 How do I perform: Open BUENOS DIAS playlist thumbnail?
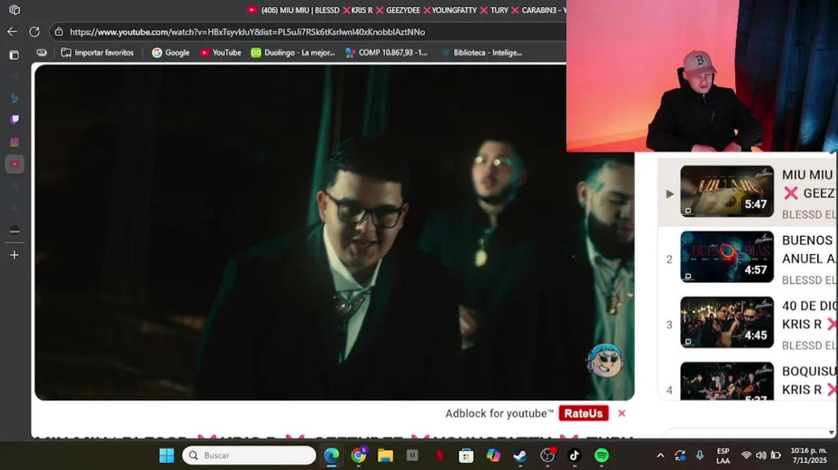point(726,257)
